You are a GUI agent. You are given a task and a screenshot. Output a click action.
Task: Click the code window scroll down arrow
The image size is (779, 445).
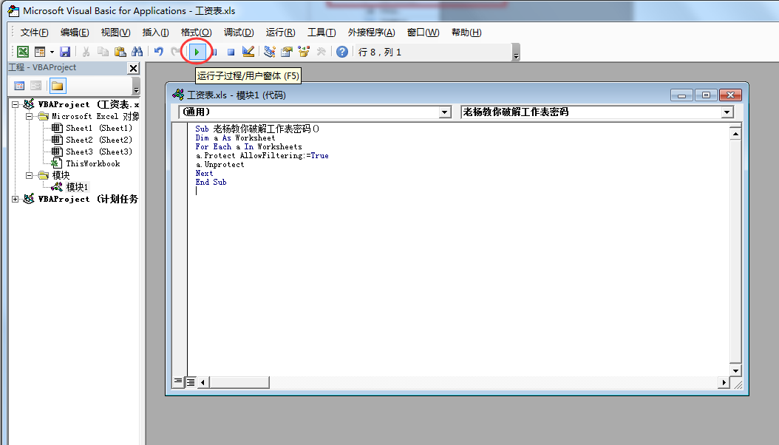(735, 370)
